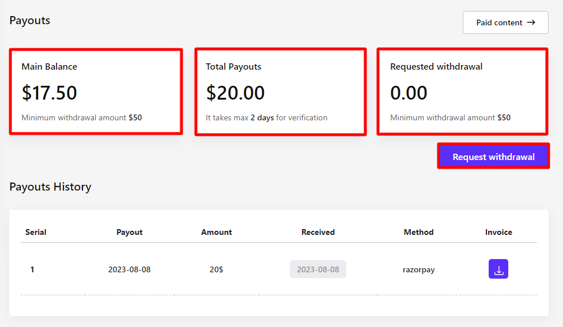
Task: Select the Total Payouts card
Action: pyautogui.click(x=280, y=92)
